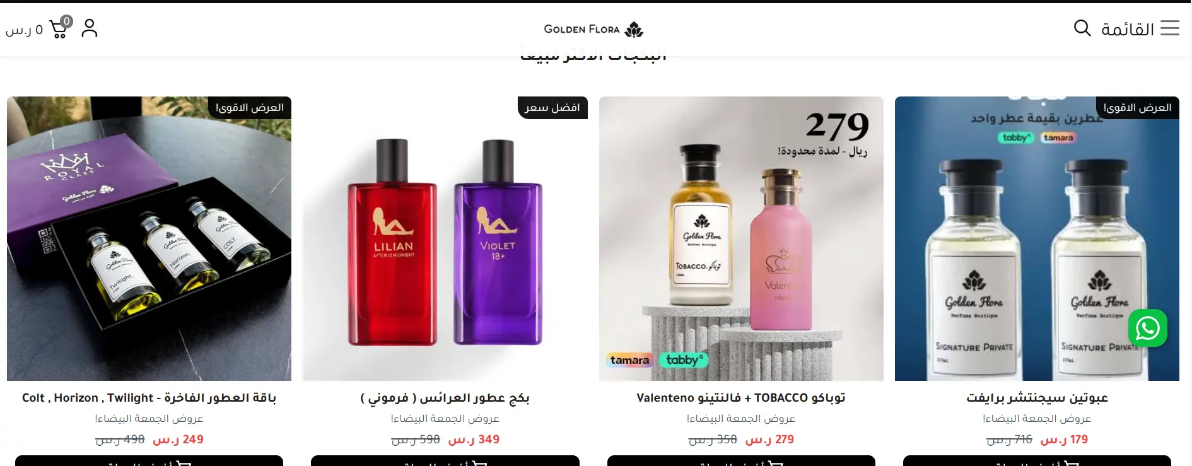The width and height of the screenshot is (1192, 466).
Task: Click افضل سعر badge on bridal perfumes
Action: coord(552,108)
